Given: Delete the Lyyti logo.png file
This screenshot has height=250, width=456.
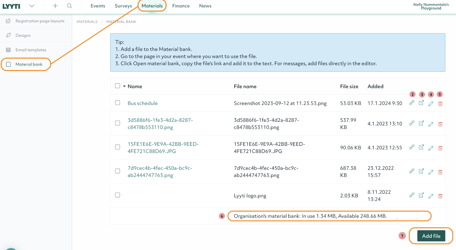Looking at the screenshot, I should (440, 196).
